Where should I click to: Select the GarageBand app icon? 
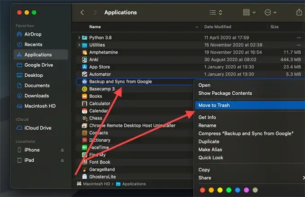[85, 170]
